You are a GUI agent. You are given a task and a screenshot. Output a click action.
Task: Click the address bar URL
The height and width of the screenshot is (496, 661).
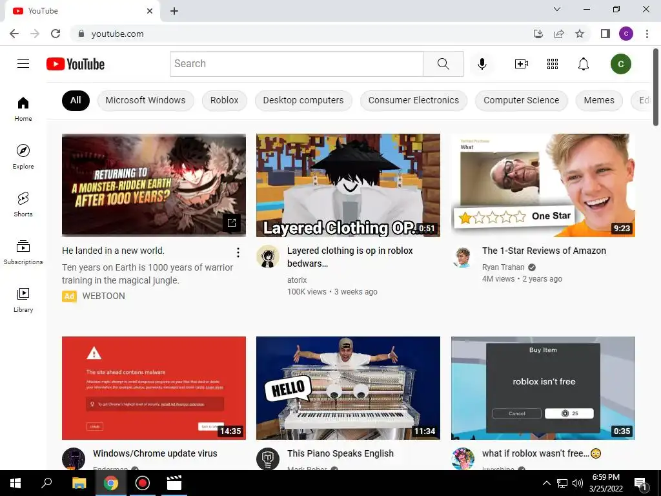[x=117, y=34]
